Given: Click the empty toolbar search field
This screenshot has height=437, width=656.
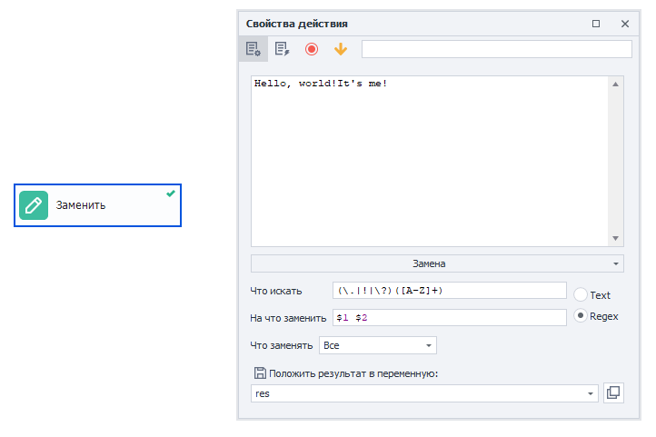Looking at the screenshot, I should (x=497, y=49).
